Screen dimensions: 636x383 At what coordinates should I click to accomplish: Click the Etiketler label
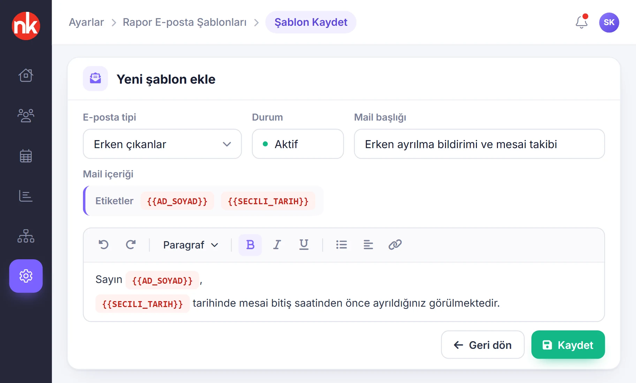pos(114,201)
